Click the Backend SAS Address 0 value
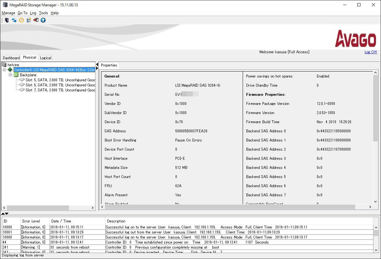Screen dimensions: 381x259 pyautogui.click(x=334, y=131)
